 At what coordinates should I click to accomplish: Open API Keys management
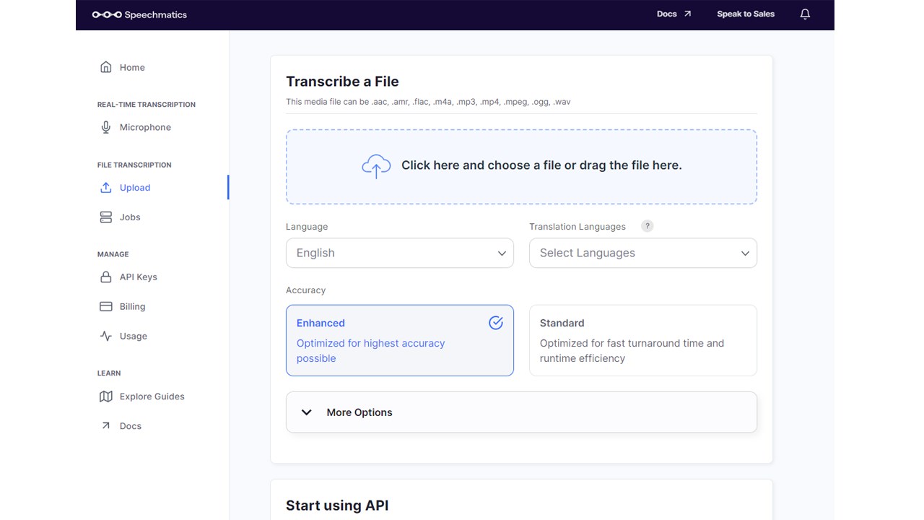(x=138, y=277)
